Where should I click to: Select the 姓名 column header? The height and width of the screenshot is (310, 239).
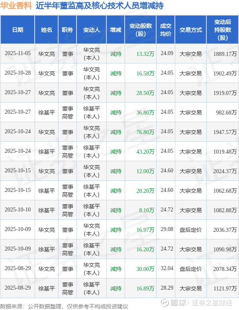point(46,30)
